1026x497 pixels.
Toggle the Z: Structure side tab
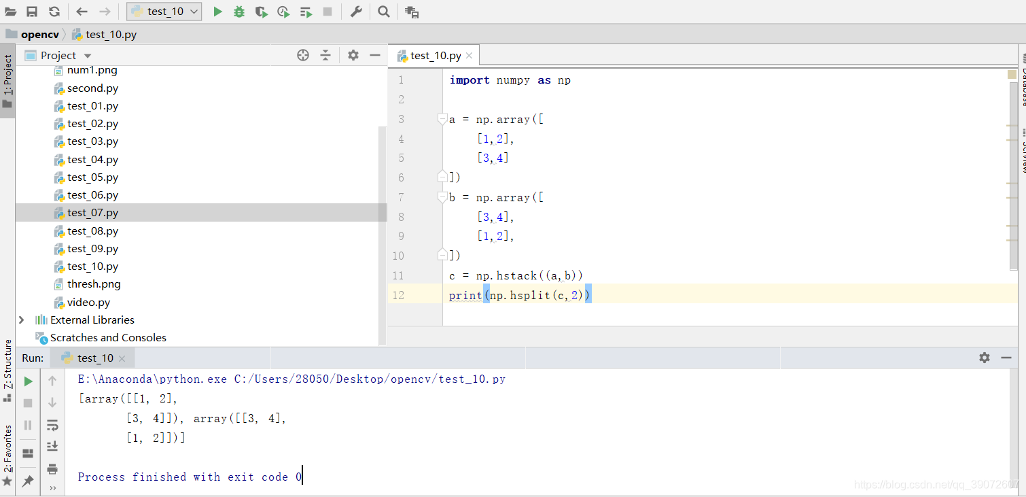tap(7, 370)
